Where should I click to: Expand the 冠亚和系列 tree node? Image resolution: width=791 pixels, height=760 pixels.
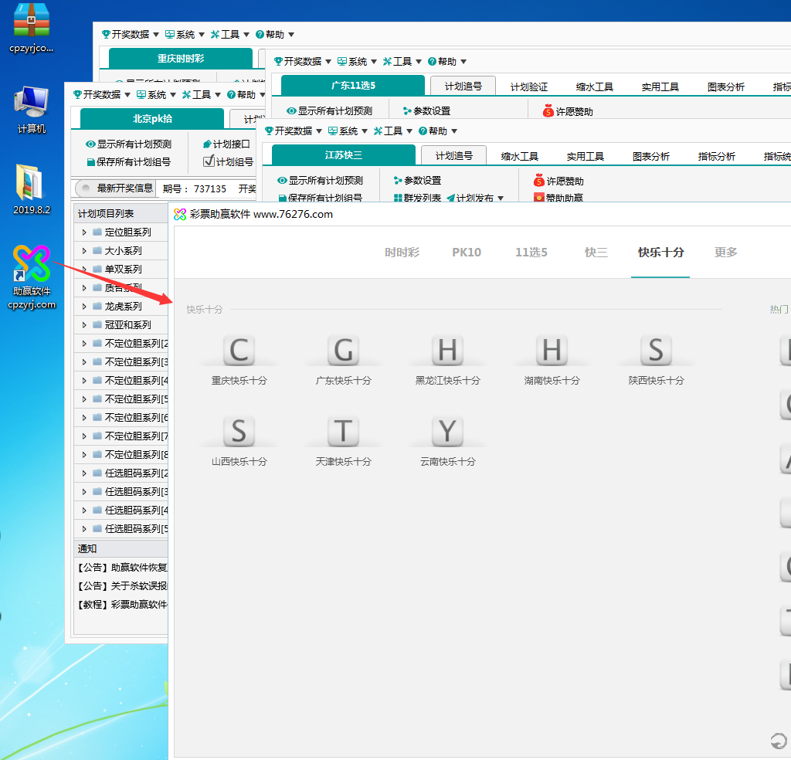(x=84, y=325)
